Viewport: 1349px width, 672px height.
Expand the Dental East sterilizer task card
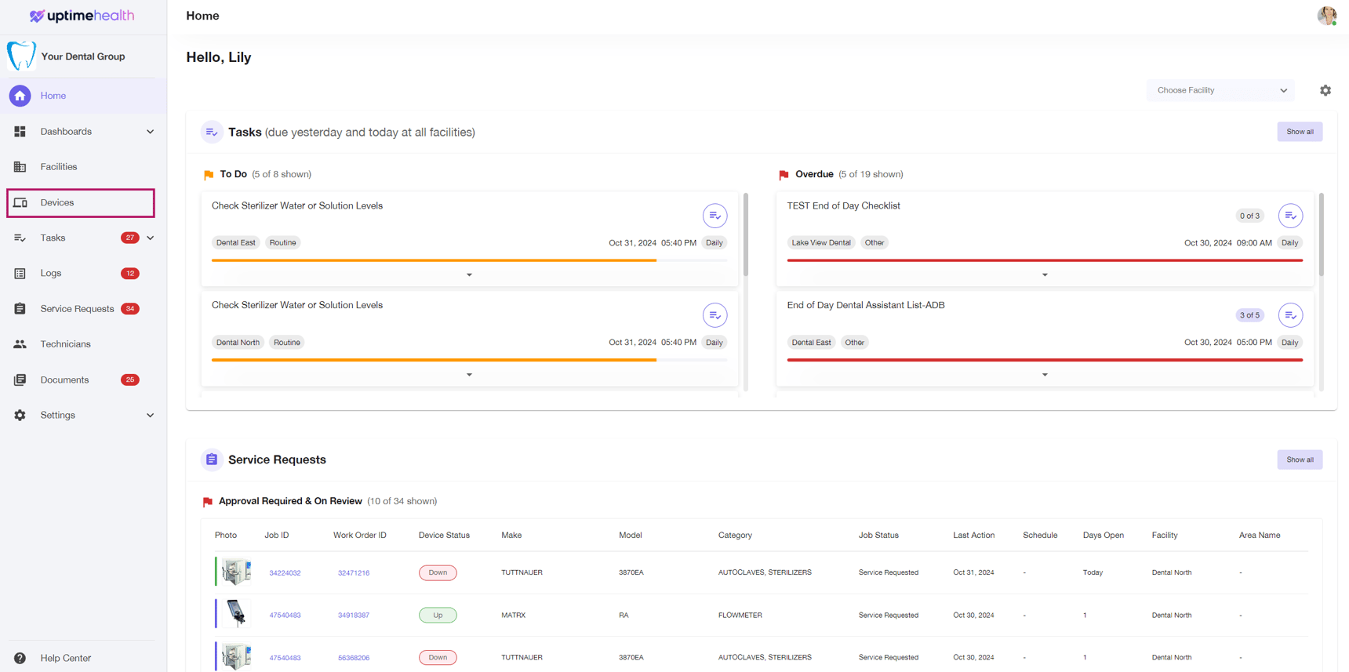point(469,275)
